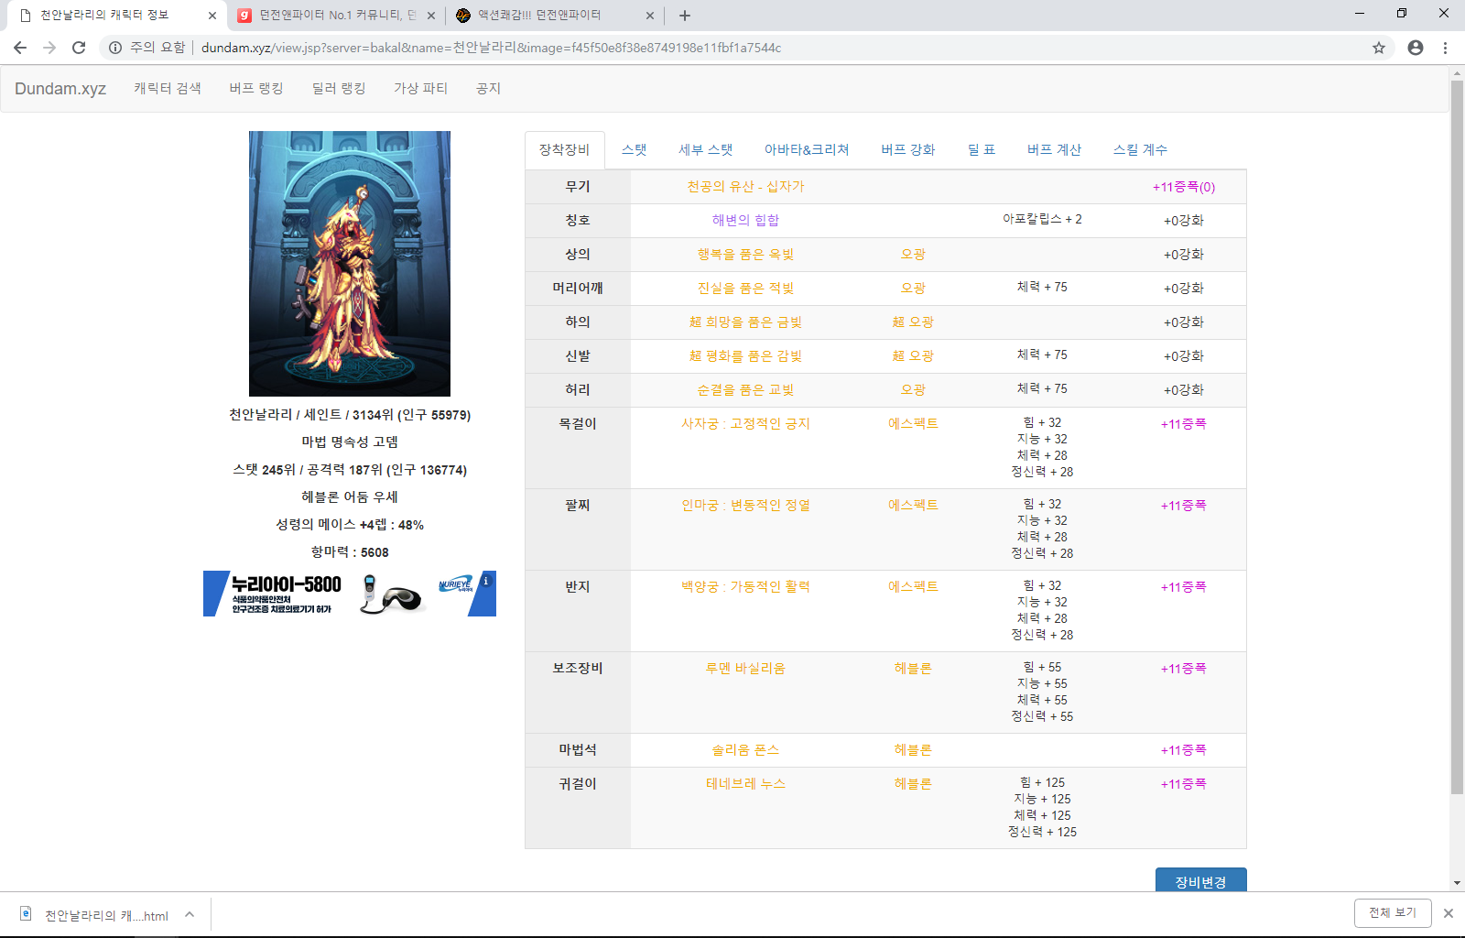Click the scroll down arrow of the scrollbar
Viewport: 1465px width, 938px height.
tap(1457, 883)
